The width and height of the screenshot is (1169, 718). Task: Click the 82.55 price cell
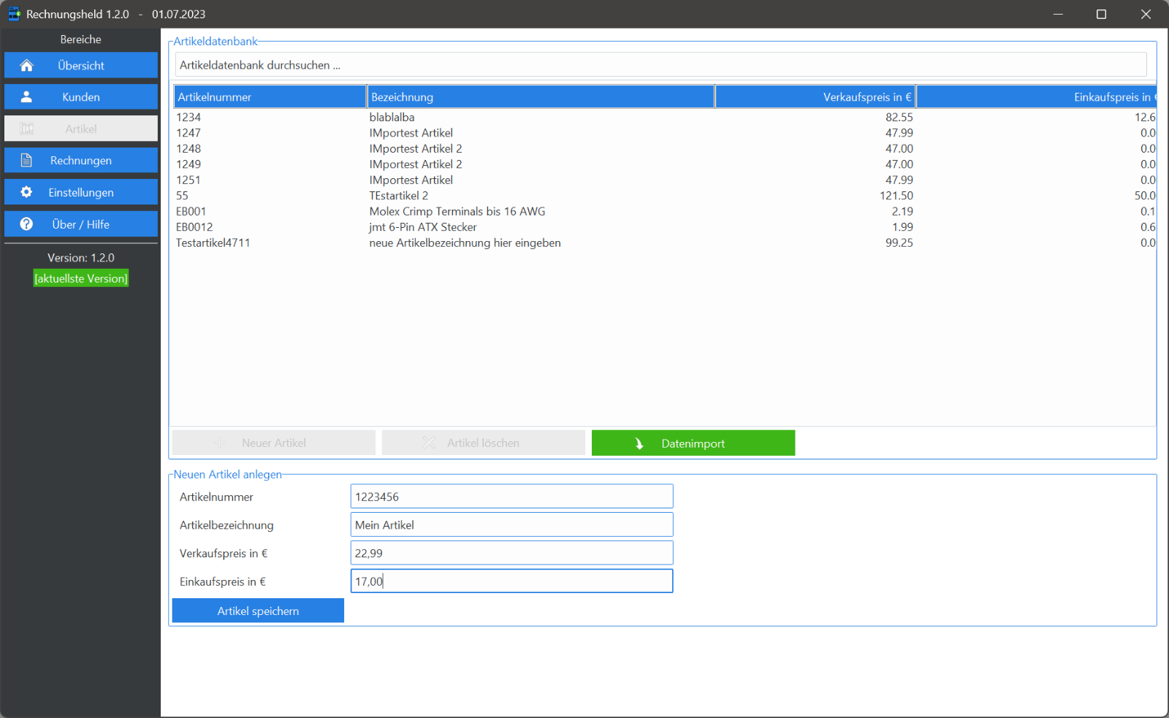[x=899, y=117]
